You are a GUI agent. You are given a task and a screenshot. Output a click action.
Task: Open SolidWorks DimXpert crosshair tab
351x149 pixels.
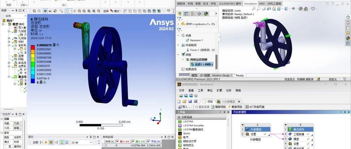pos(199,14)
